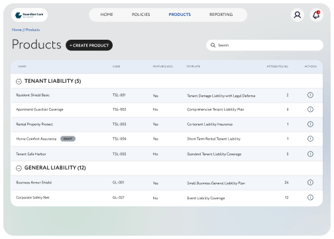The width and height of the screenshot is (334, 239).
Task: Select the Products tab
Action: tap(180, 15)
